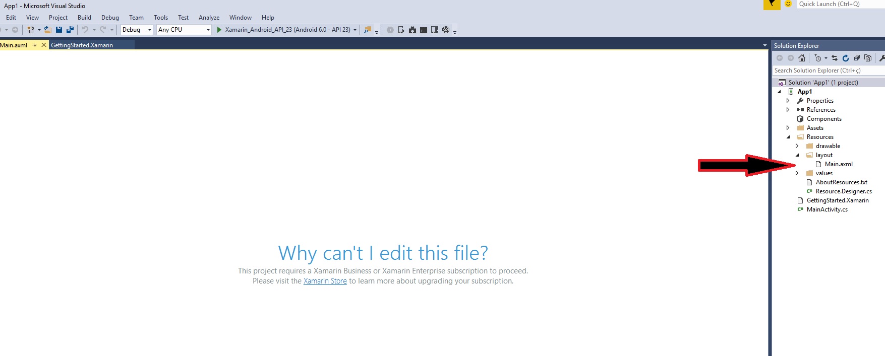The width and height of the screenshot is (885, 356).
Task: Collapse the layout folder
Action: tap(797, 155)
